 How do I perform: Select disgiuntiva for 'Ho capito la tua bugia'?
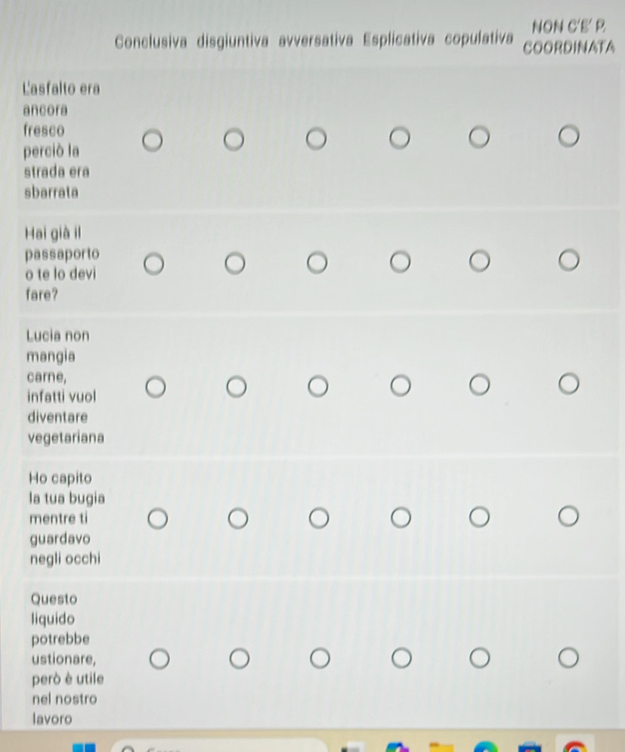pos(238,518)
